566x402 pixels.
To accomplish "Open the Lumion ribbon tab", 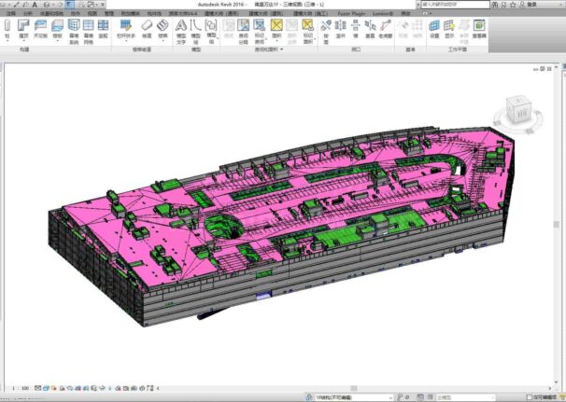I will click(x=383, y=13).
